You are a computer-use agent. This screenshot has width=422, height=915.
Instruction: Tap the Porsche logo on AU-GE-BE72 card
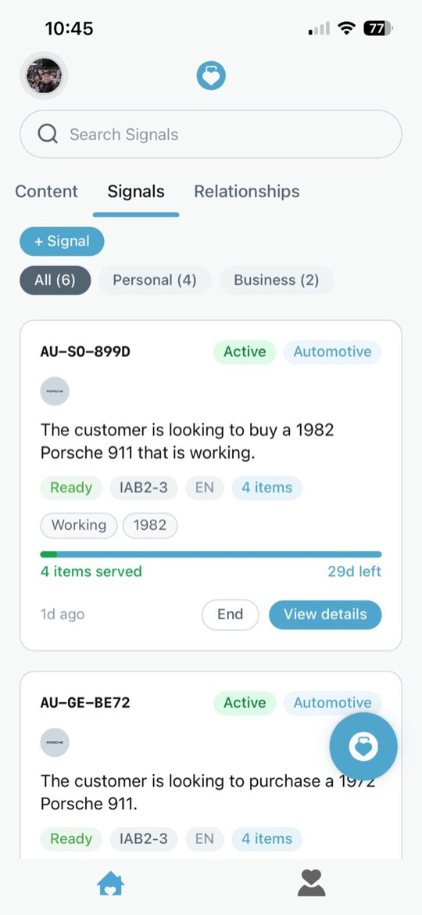click(x=55, y=742)
